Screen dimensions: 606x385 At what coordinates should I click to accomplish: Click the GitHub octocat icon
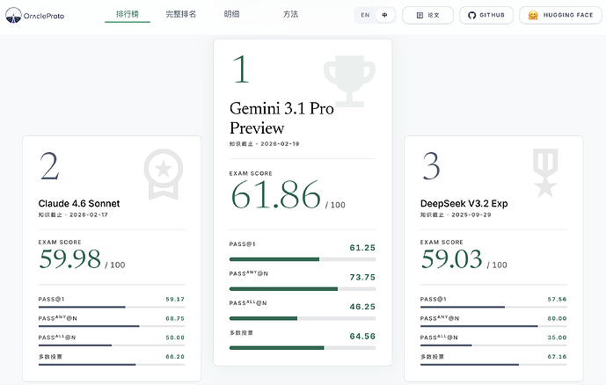[x=471, y=15]
